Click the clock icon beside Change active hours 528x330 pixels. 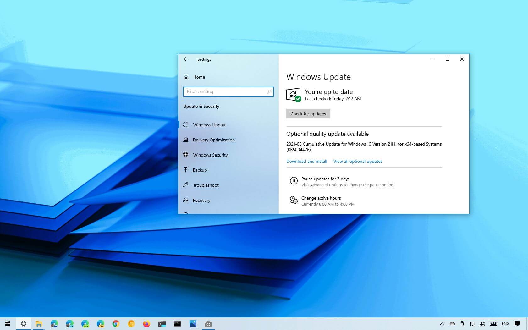click(x=294, y=200)
